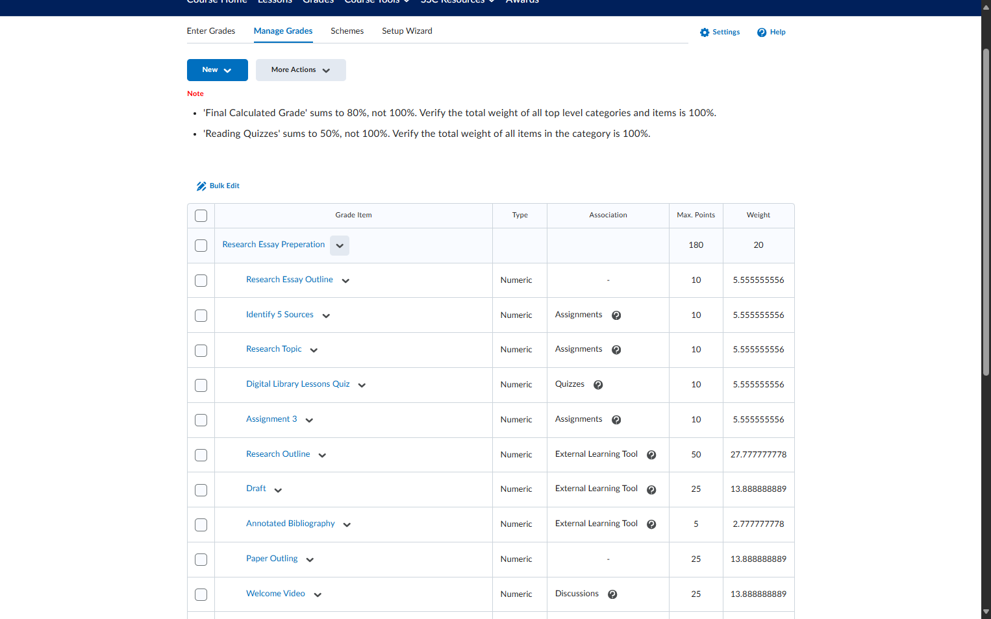Check the Welcome Video checkbox

coord(201,595)
